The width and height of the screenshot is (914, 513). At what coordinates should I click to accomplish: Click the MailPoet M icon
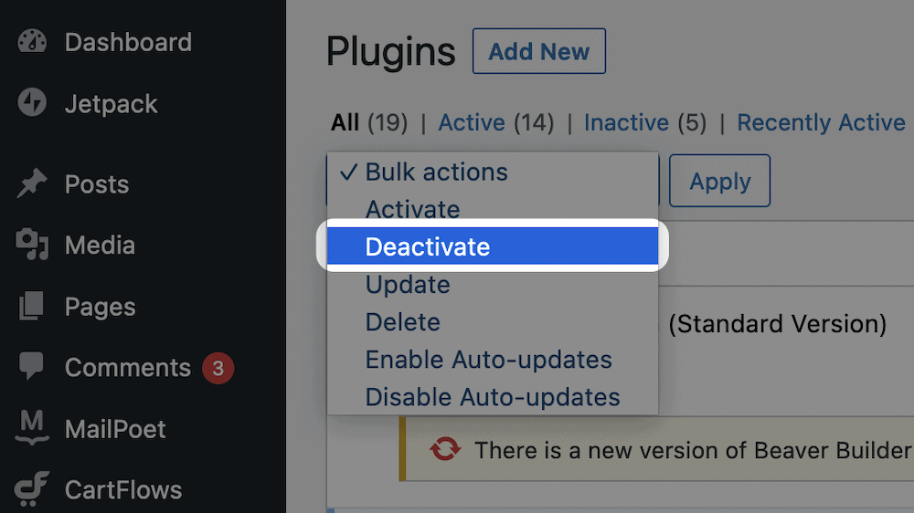[x=31, y=427]
